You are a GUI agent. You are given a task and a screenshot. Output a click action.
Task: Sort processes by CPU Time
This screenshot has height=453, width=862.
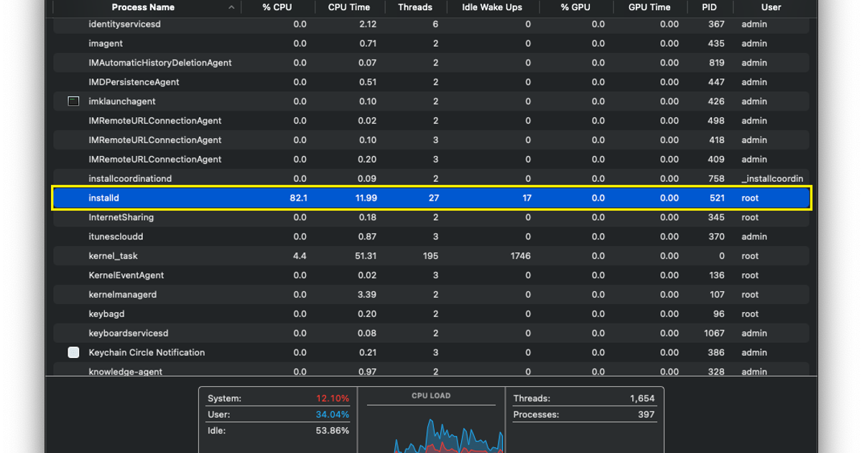point(348,7)
